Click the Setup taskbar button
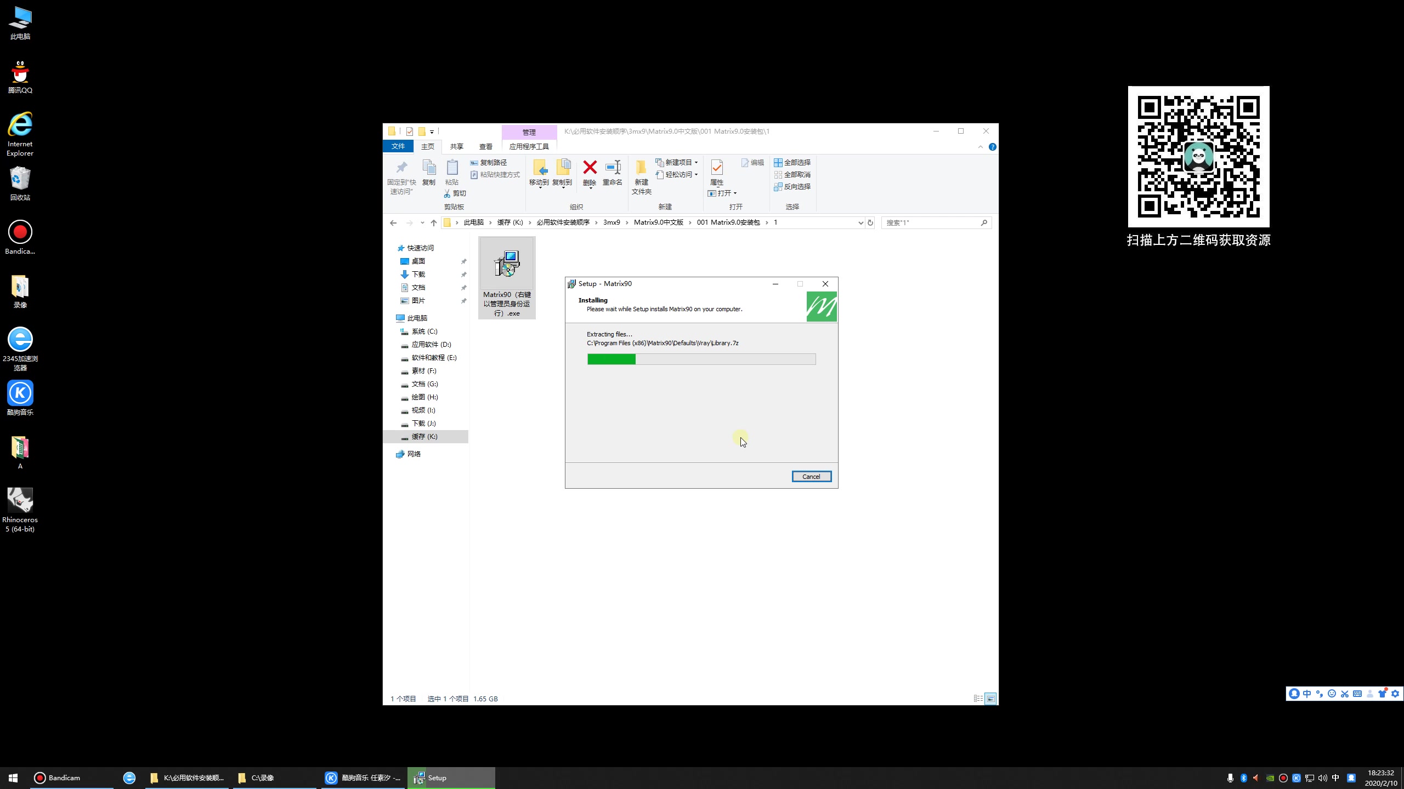1404x789 pixels. pyautogui.click(x=451, y=778)
